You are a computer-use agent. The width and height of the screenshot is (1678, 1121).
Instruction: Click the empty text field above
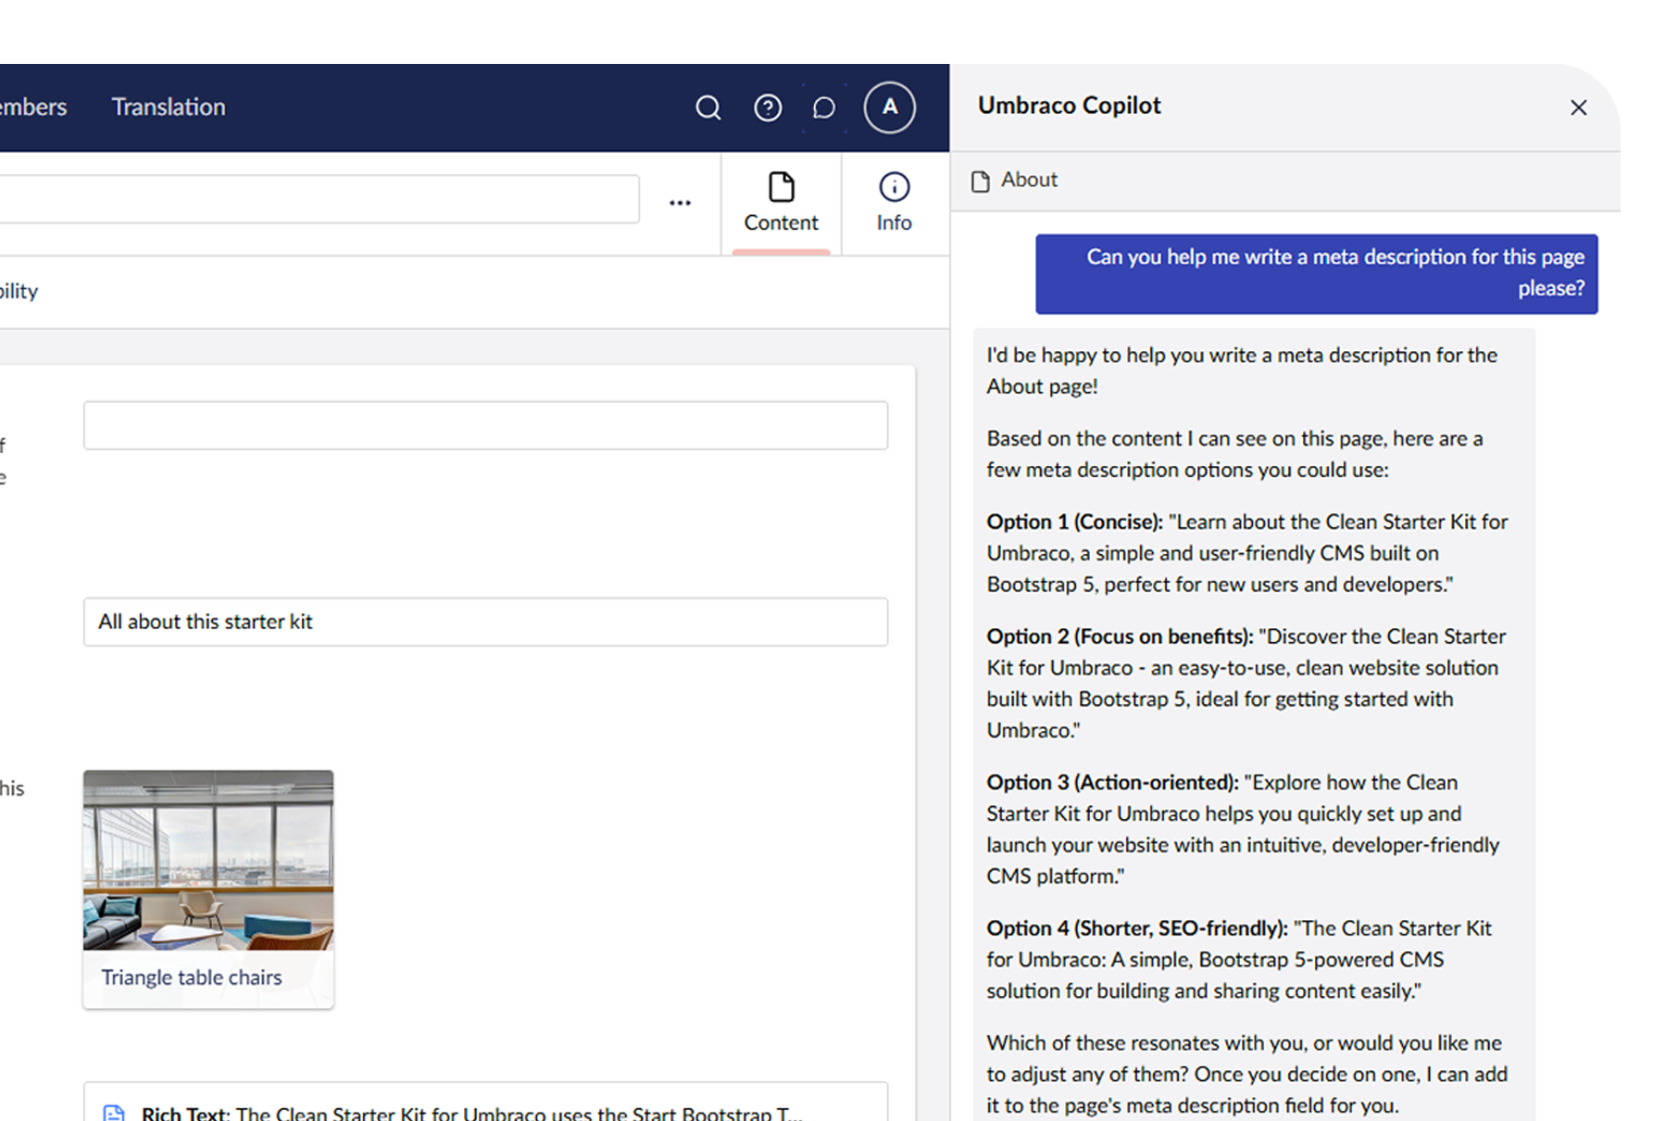[x=485, y=425]
